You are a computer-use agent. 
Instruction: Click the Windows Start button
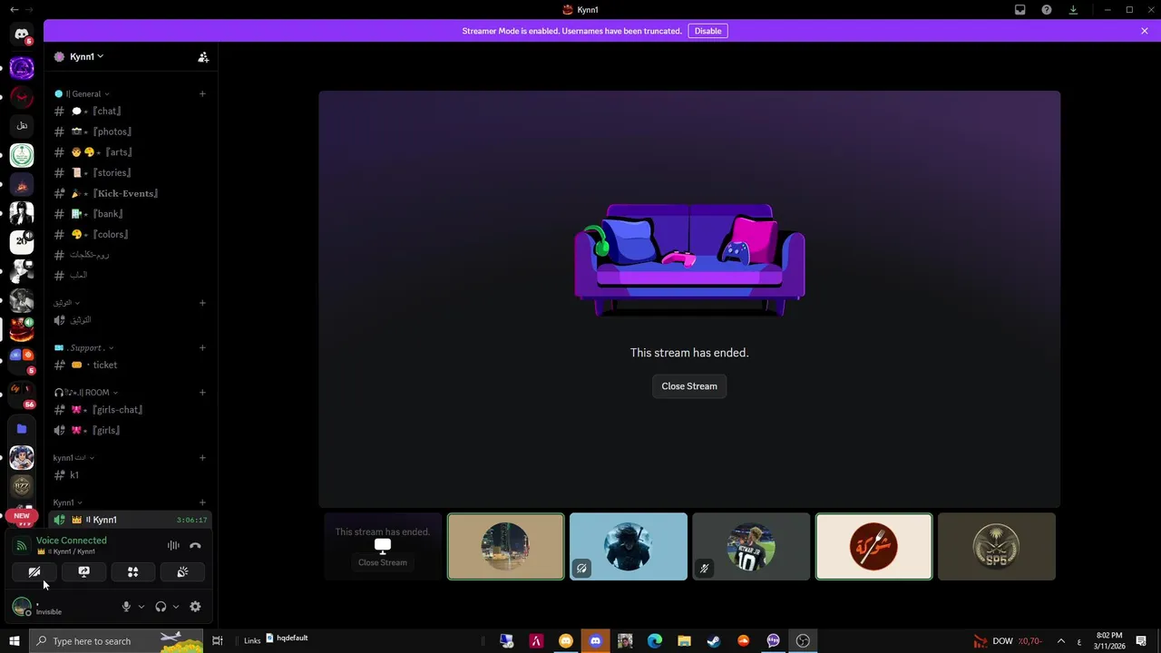tap(14, 641)
